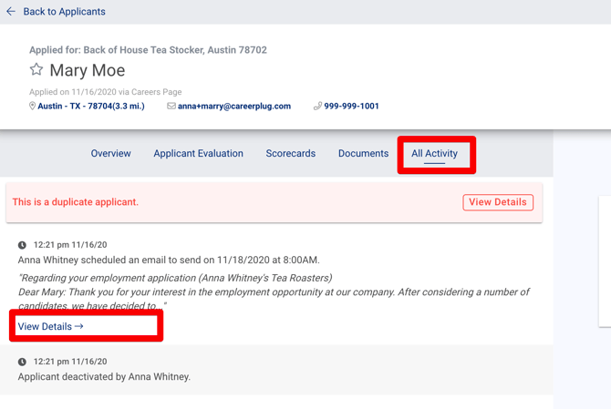
Task: Click the envelope email icon
Action: click(171, 107)
